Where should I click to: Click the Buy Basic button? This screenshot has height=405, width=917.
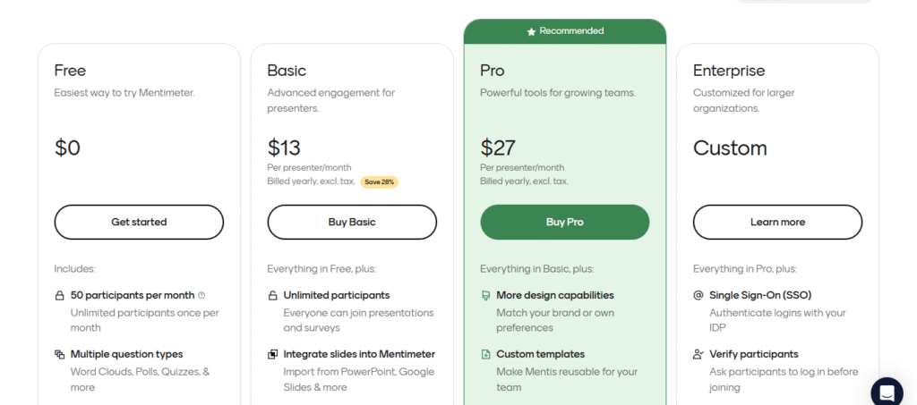tap(352, 222)
